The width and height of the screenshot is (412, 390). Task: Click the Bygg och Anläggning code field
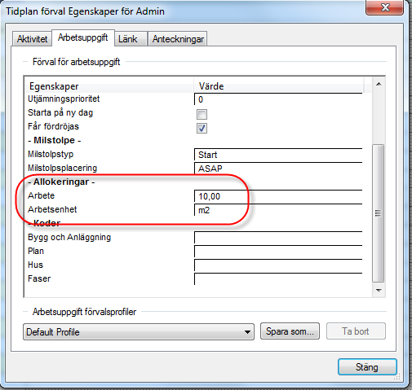(x=278, y=238)
